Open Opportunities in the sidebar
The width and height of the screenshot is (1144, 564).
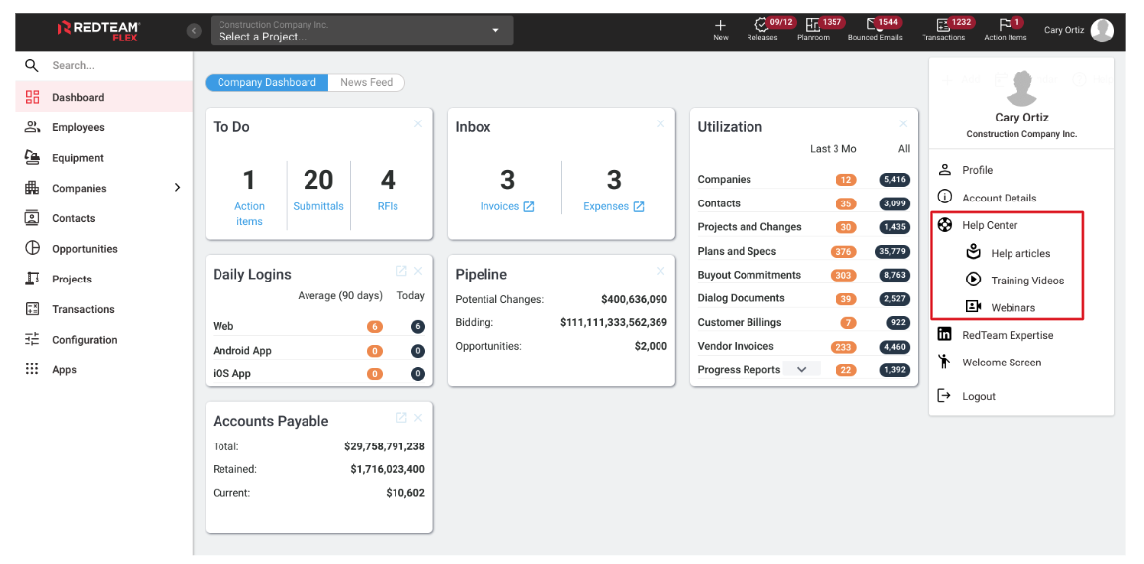coord(84,249)
